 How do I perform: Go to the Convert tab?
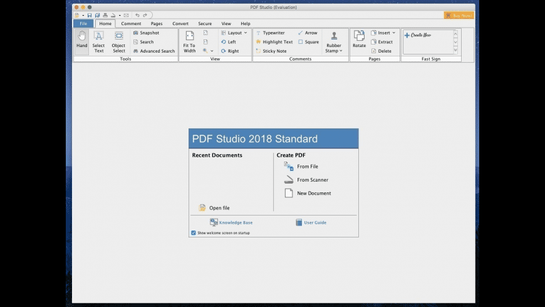[180, 24]
